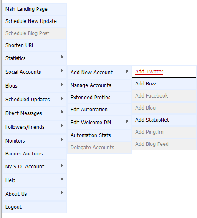Open Scheduled Updates menu item
This screenshot has width=197, height=218.
(x=35, y=99)
